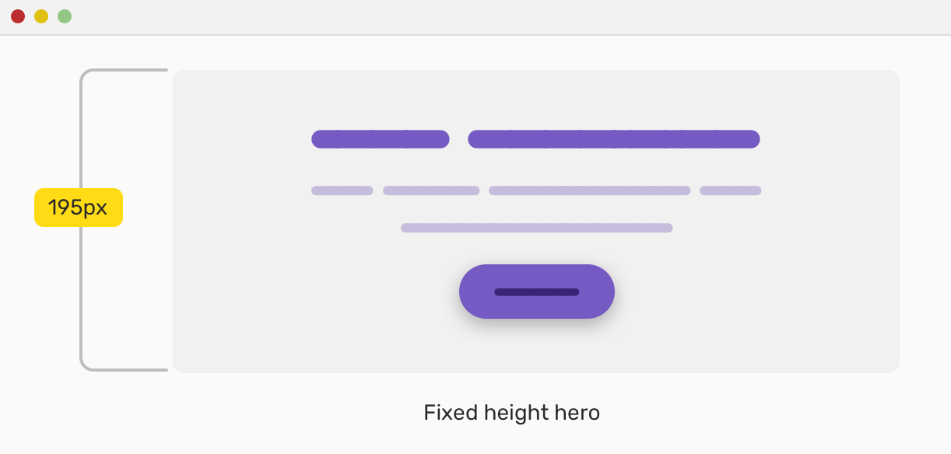951x454 pixels.
Task: Click the dark label line inside the button
Action: pos(536,292)
